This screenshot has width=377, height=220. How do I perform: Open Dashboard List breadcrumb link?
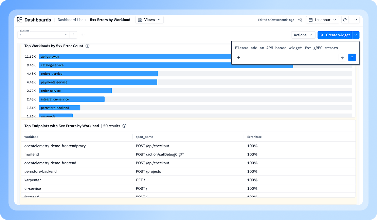tap(70, 20)
